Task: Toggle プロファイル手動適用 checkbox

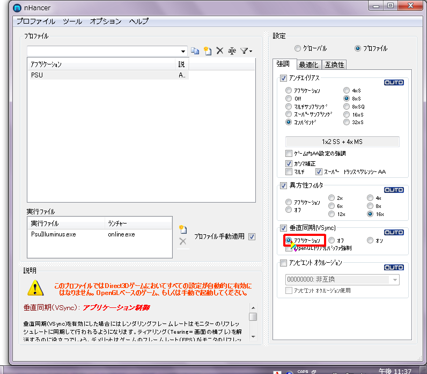Action: pyautogui.click(x=252, y=236)
